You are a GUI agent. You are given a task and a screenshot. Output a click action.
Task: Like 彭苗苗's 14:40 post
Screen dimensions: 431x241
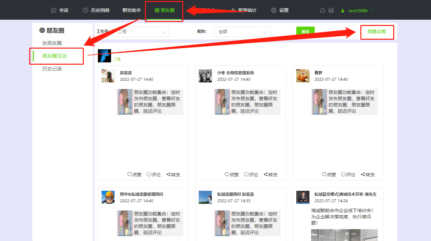[134, 175]
